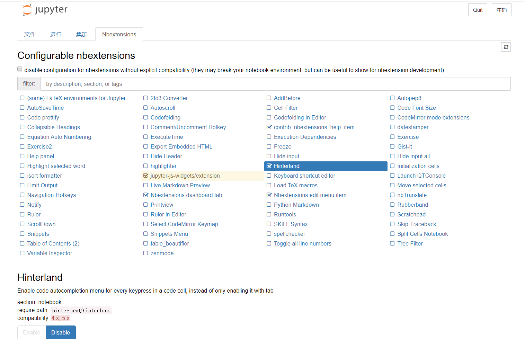Open AutoSaveTime extension
The height and width of the screenshot is (339, 525).
[x=45, y=108]
